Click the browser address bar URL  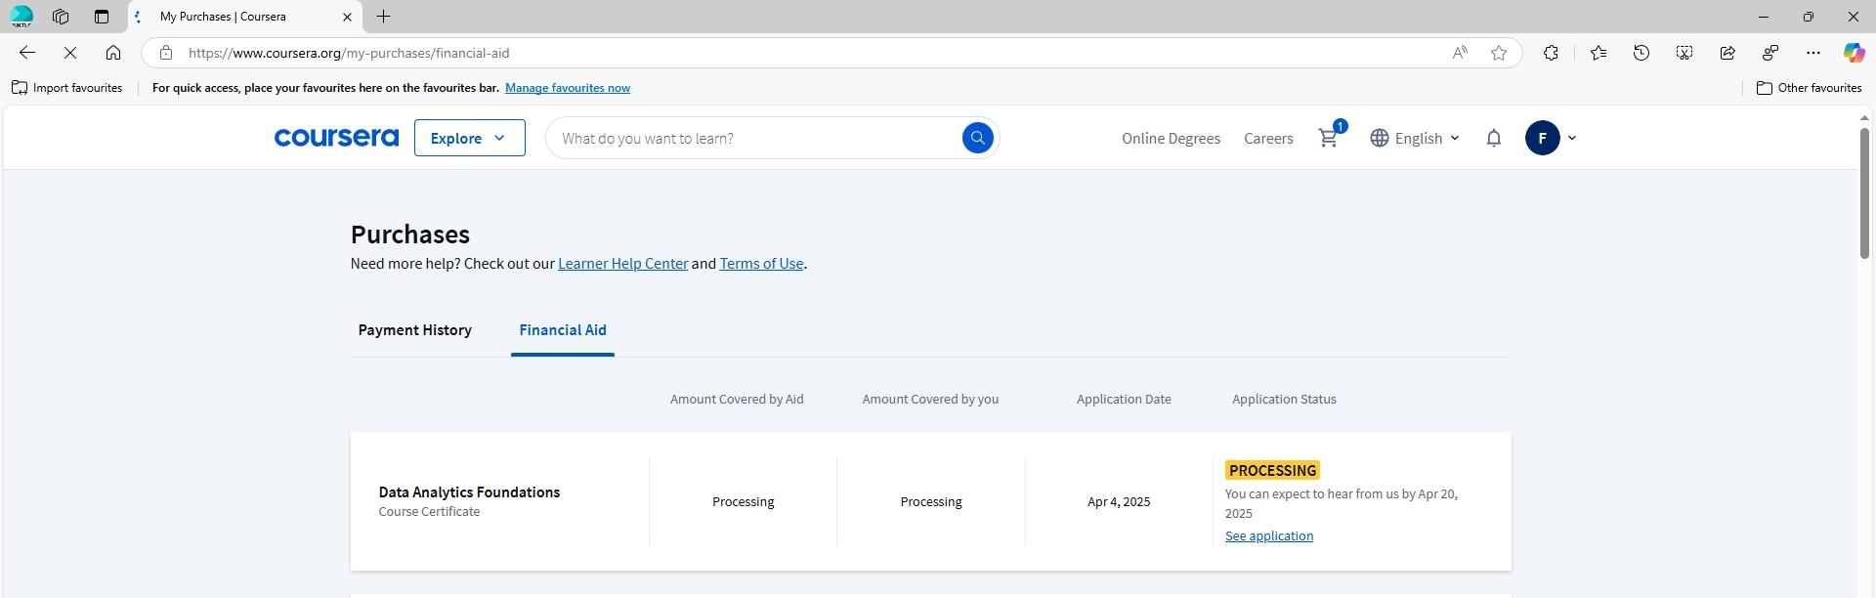tap(349, 53)
